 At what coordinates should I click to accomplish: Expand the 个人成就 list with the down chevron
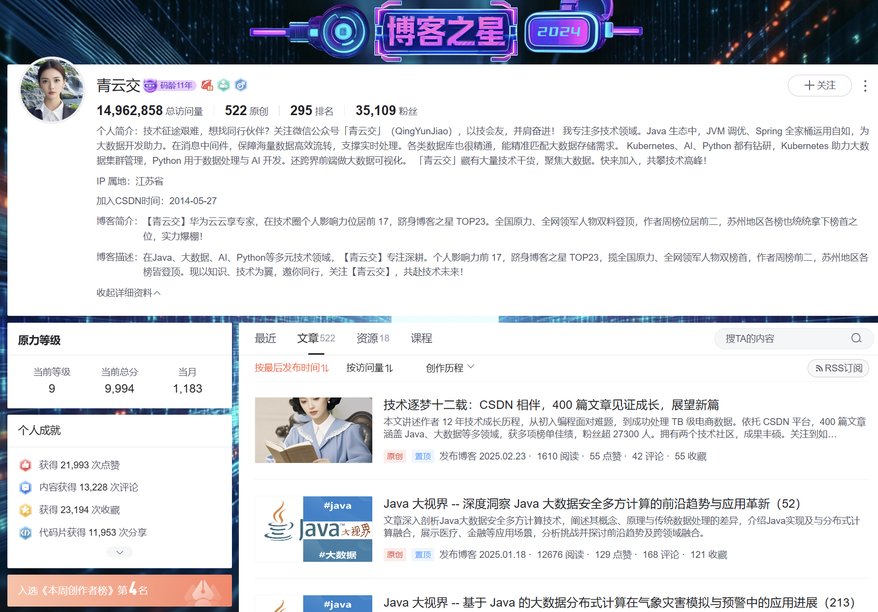coord(120,552)
